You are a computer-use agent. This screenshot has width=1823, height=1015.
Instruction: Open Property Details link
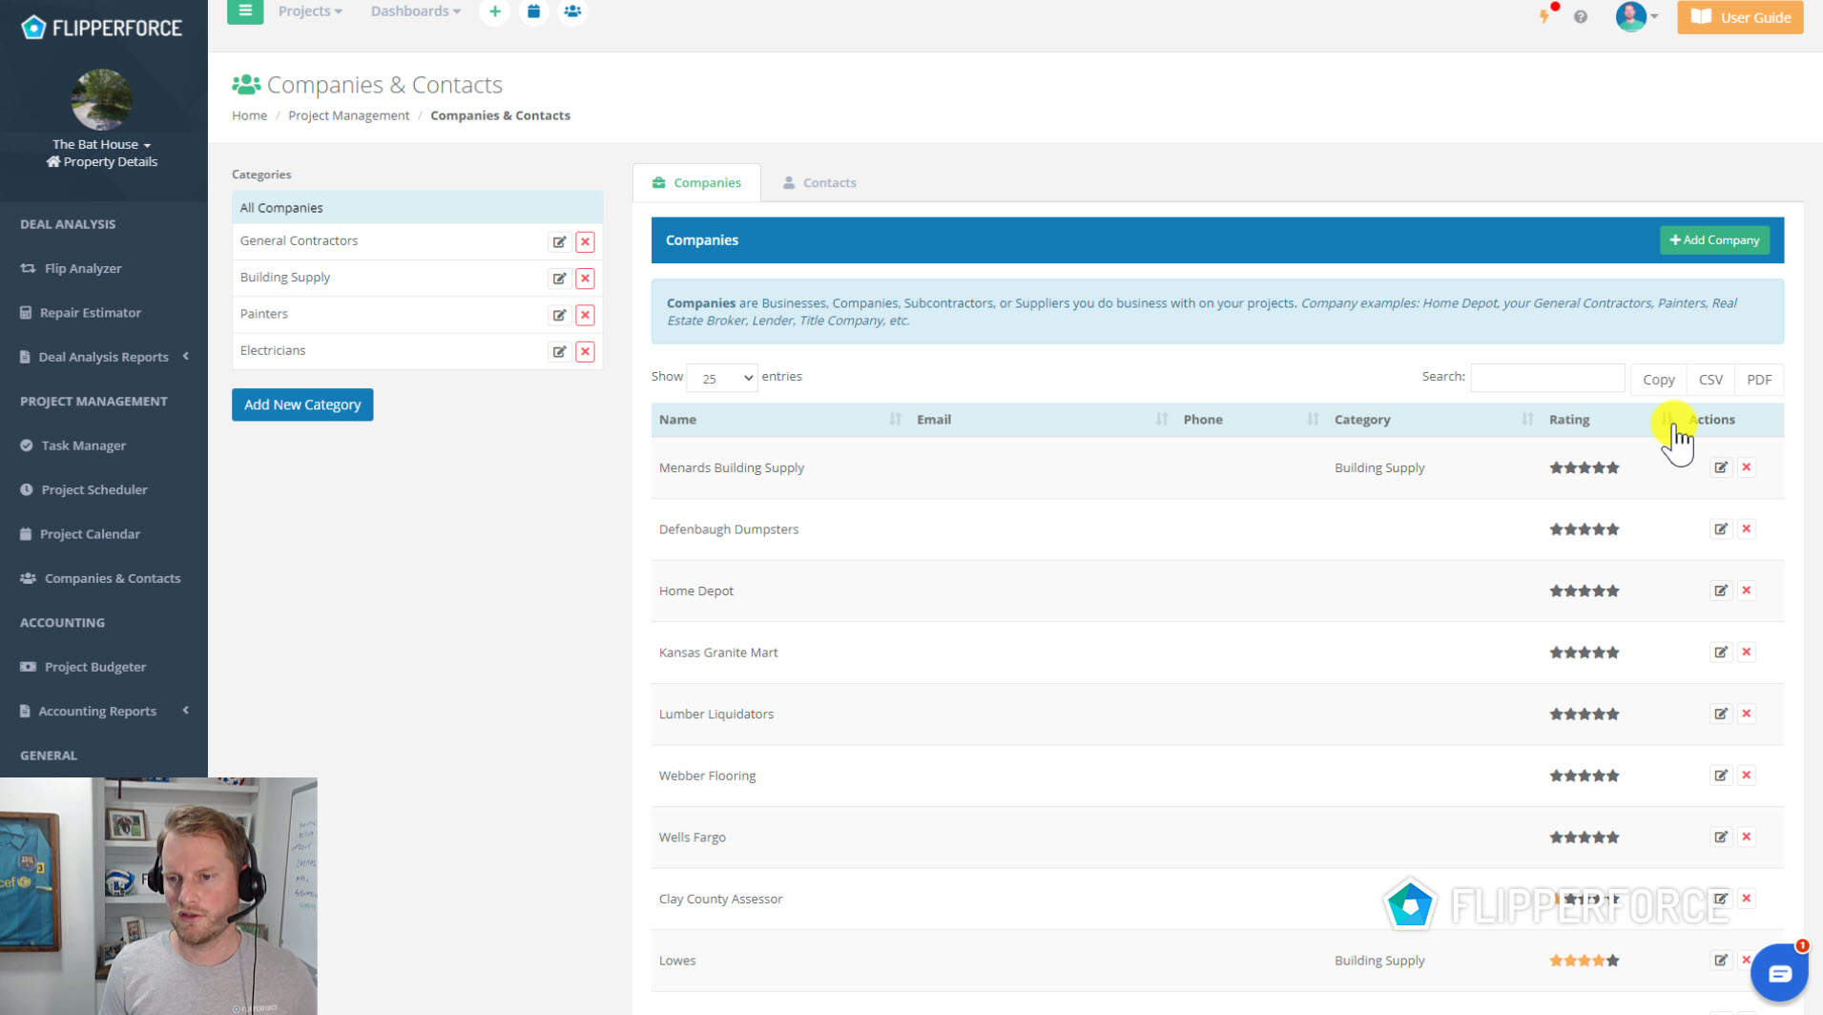tap(102, 162)
